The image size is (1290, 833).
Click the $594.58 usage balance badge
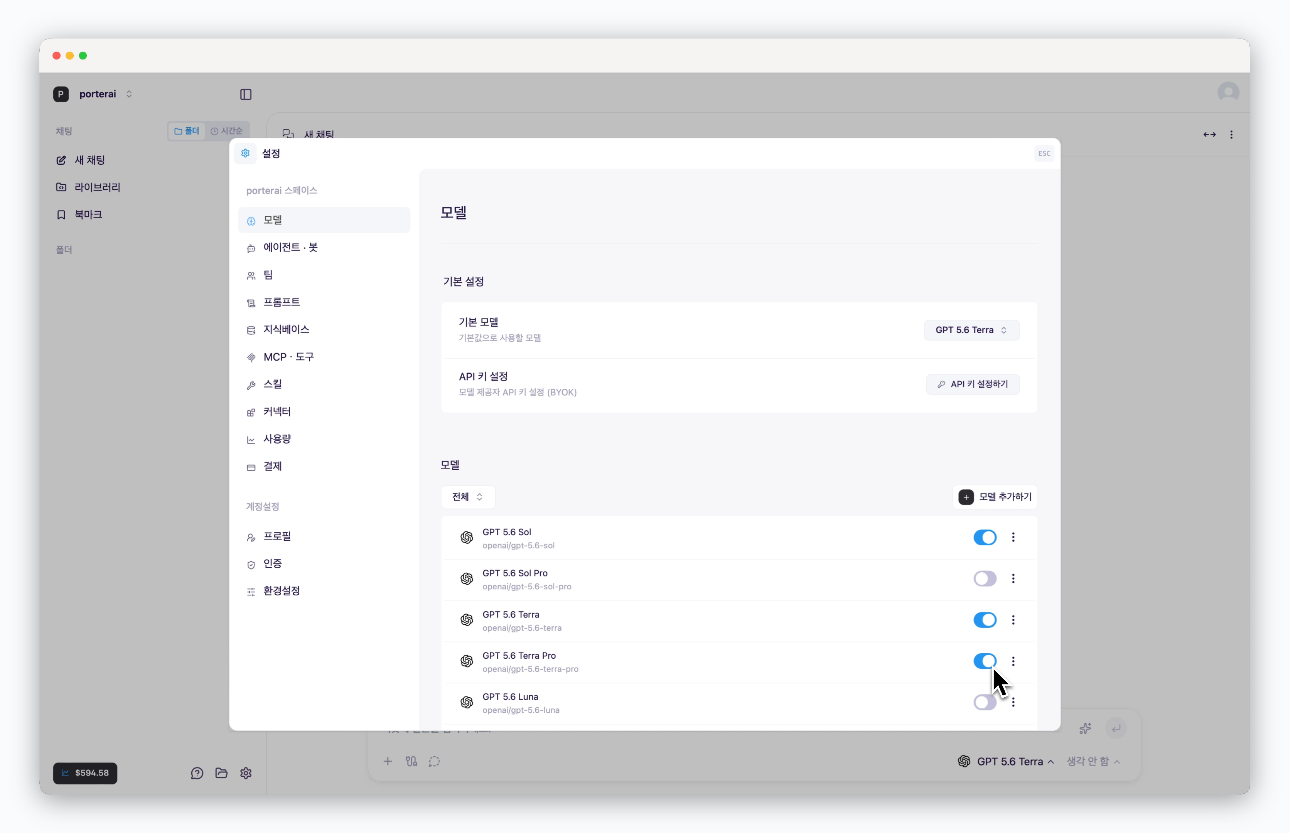click(85, 773)
